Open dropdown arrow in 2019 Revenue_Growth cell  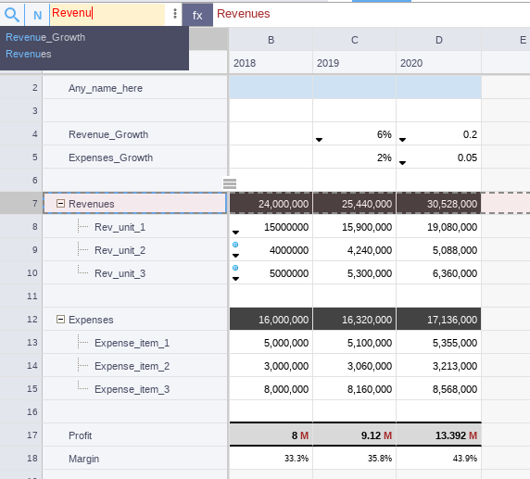[319, 140]
